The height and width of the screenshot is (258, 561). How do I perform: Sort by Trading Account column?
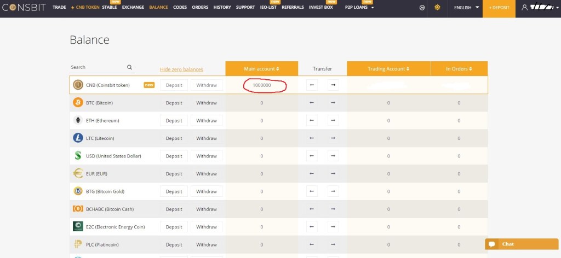pyautogui.click(x=388, y=69)
